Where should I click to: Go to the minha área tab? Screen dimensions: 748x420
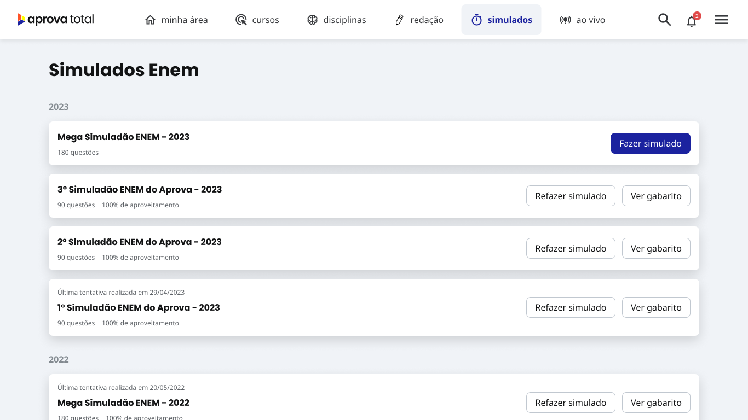tap(176, 20)
